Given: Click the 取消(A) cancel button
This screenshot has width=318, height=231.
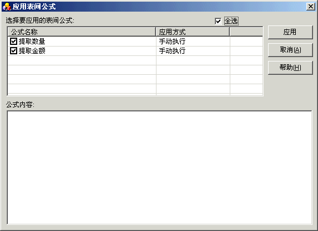Looking at the screenshot, I should [x=290, y=50].
